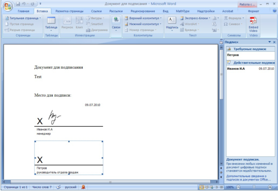The image size is (278, 191).
Task: Click the Число слов: 7 counter
Action: coord(42,187)
